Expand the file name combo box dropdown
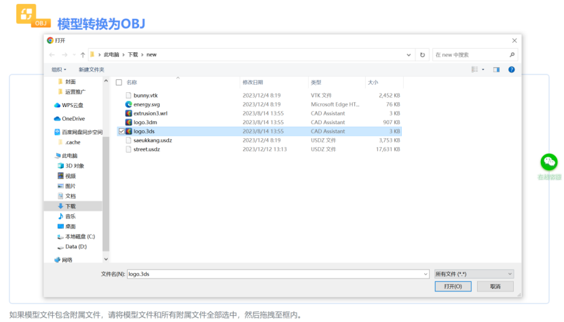Image resolution: width=564 pixels, height=322 pixels. point(426,274)
